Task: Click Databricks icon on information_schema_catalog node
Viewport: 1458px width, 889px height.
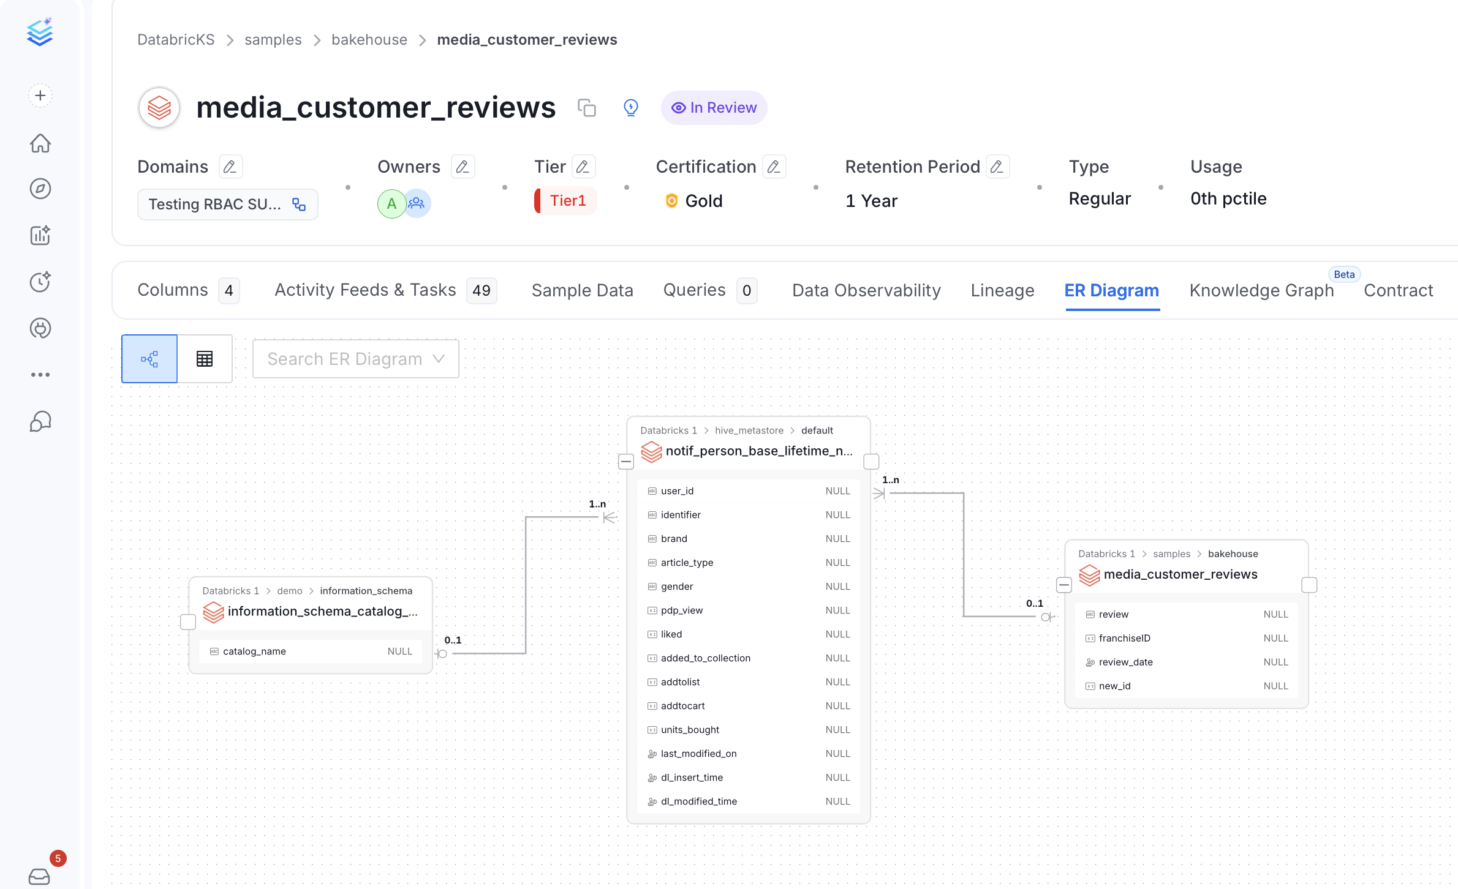Action: click(213, 612)
